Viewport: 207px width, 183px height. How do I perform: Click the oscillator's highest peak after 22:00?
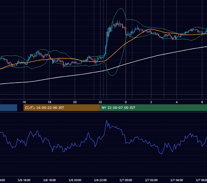pos(107,120)
